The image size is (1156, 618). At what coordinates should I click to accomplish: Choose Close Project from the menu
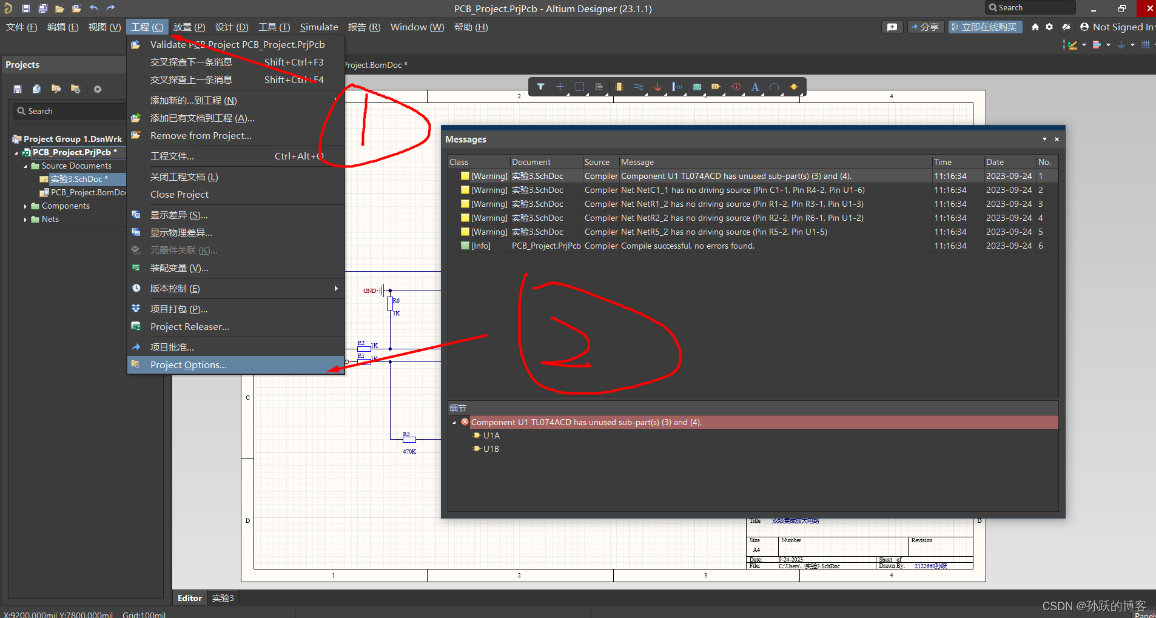point(235,195)
